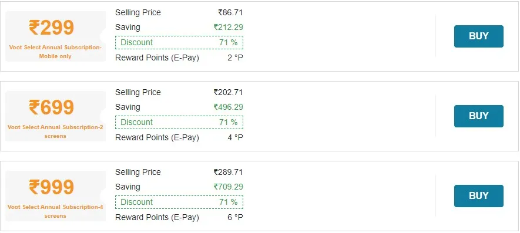Click the ₹202.71 selling price
This screenshot has height=233, width=520.
point(228,93)
